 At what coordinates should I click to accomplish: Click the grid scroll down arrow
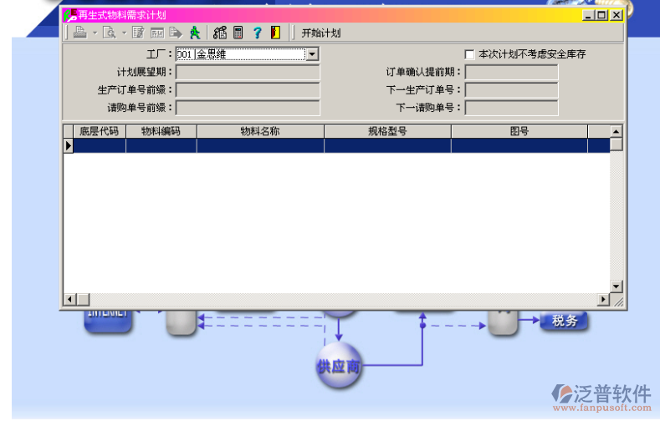click(x=616, y=287)
